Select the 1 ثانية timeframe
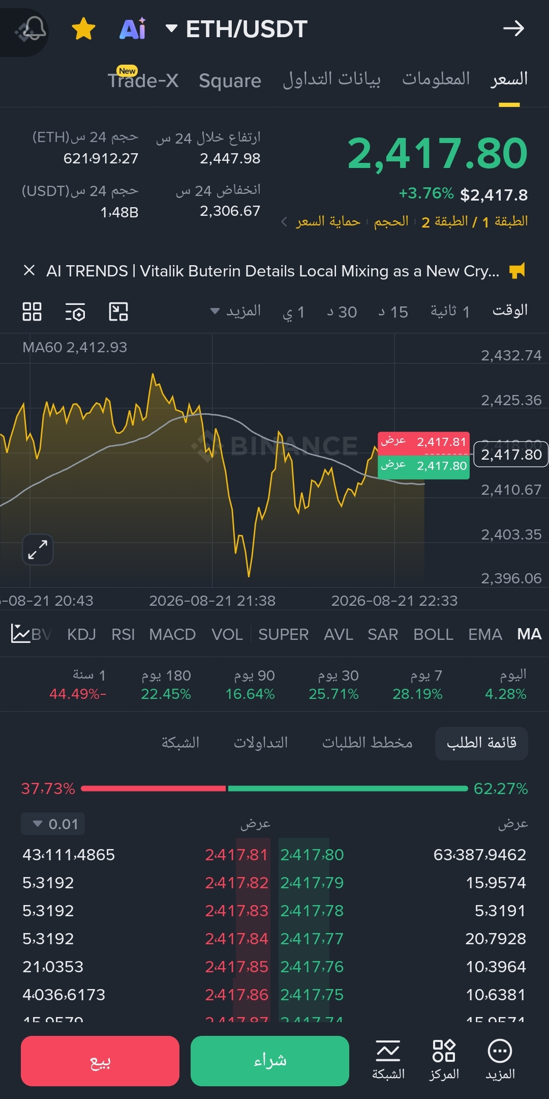 [450, 311]
